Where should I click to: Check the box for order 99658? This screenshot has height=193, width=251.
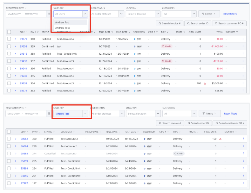[x=9, y=46]
